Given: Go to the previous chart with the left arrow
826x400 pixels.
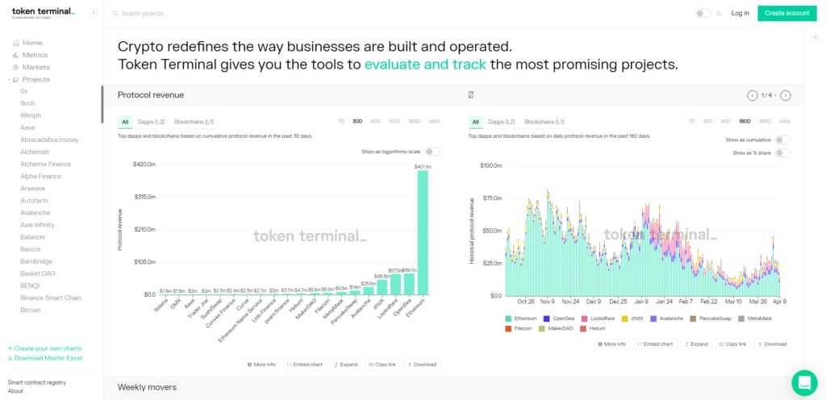Looking at the screenshot, I should 752,95.
